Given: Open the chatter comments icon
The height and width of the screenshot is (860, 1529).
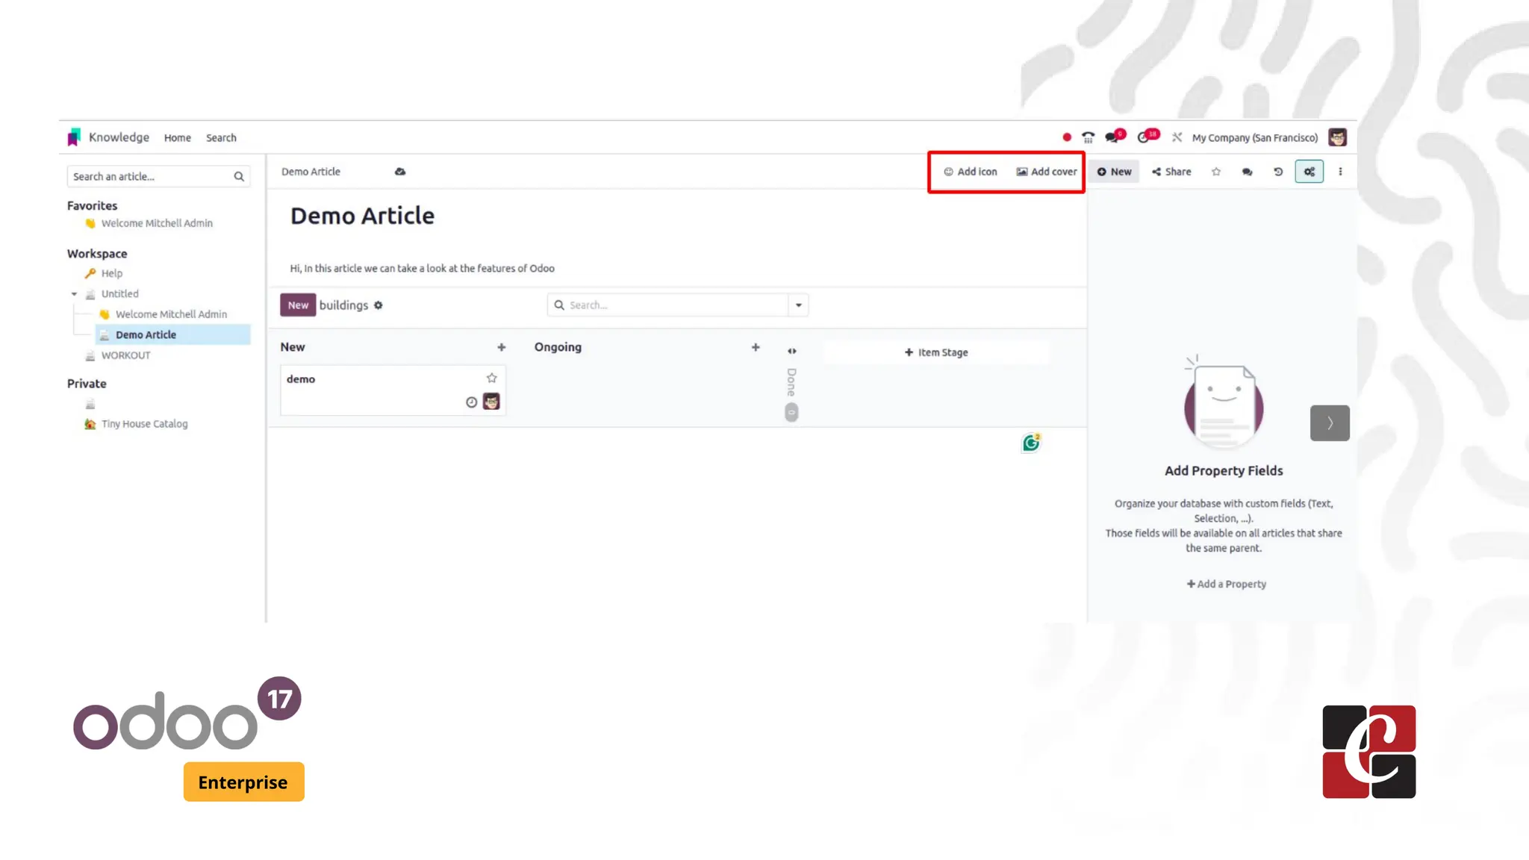Looking at the screenshot, I should tap(1247, 172).
